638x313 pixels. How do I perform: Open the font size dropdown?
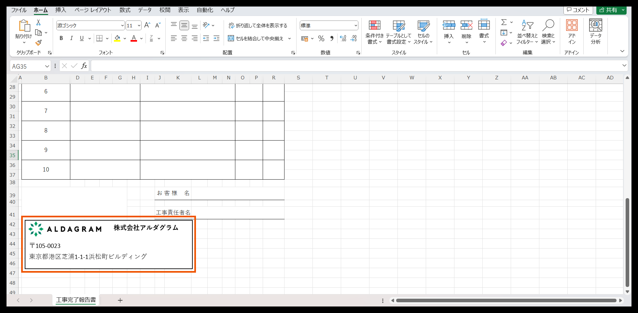click(139, 25)
